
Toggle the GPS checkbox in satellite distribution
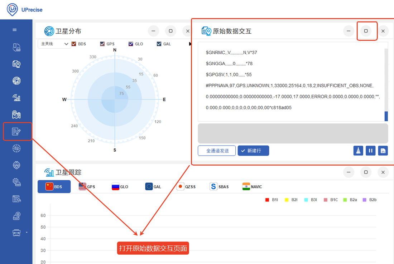(102, 44)
